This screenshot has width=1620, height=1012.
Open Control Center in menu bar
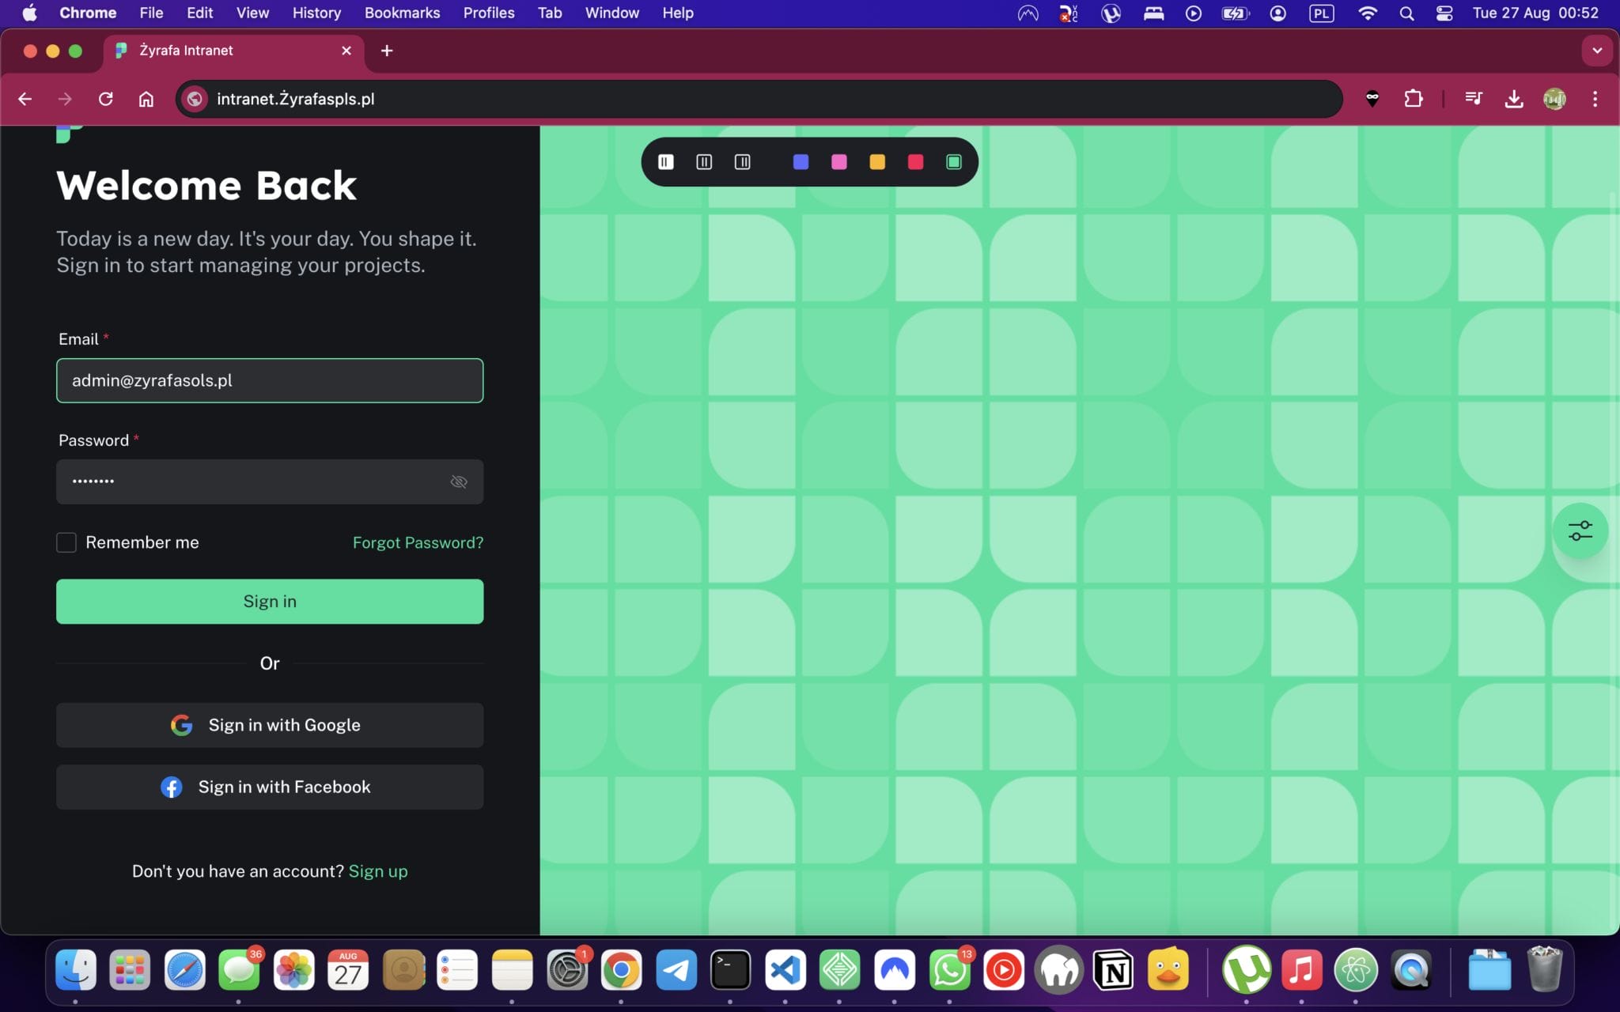pos(1444,13)
